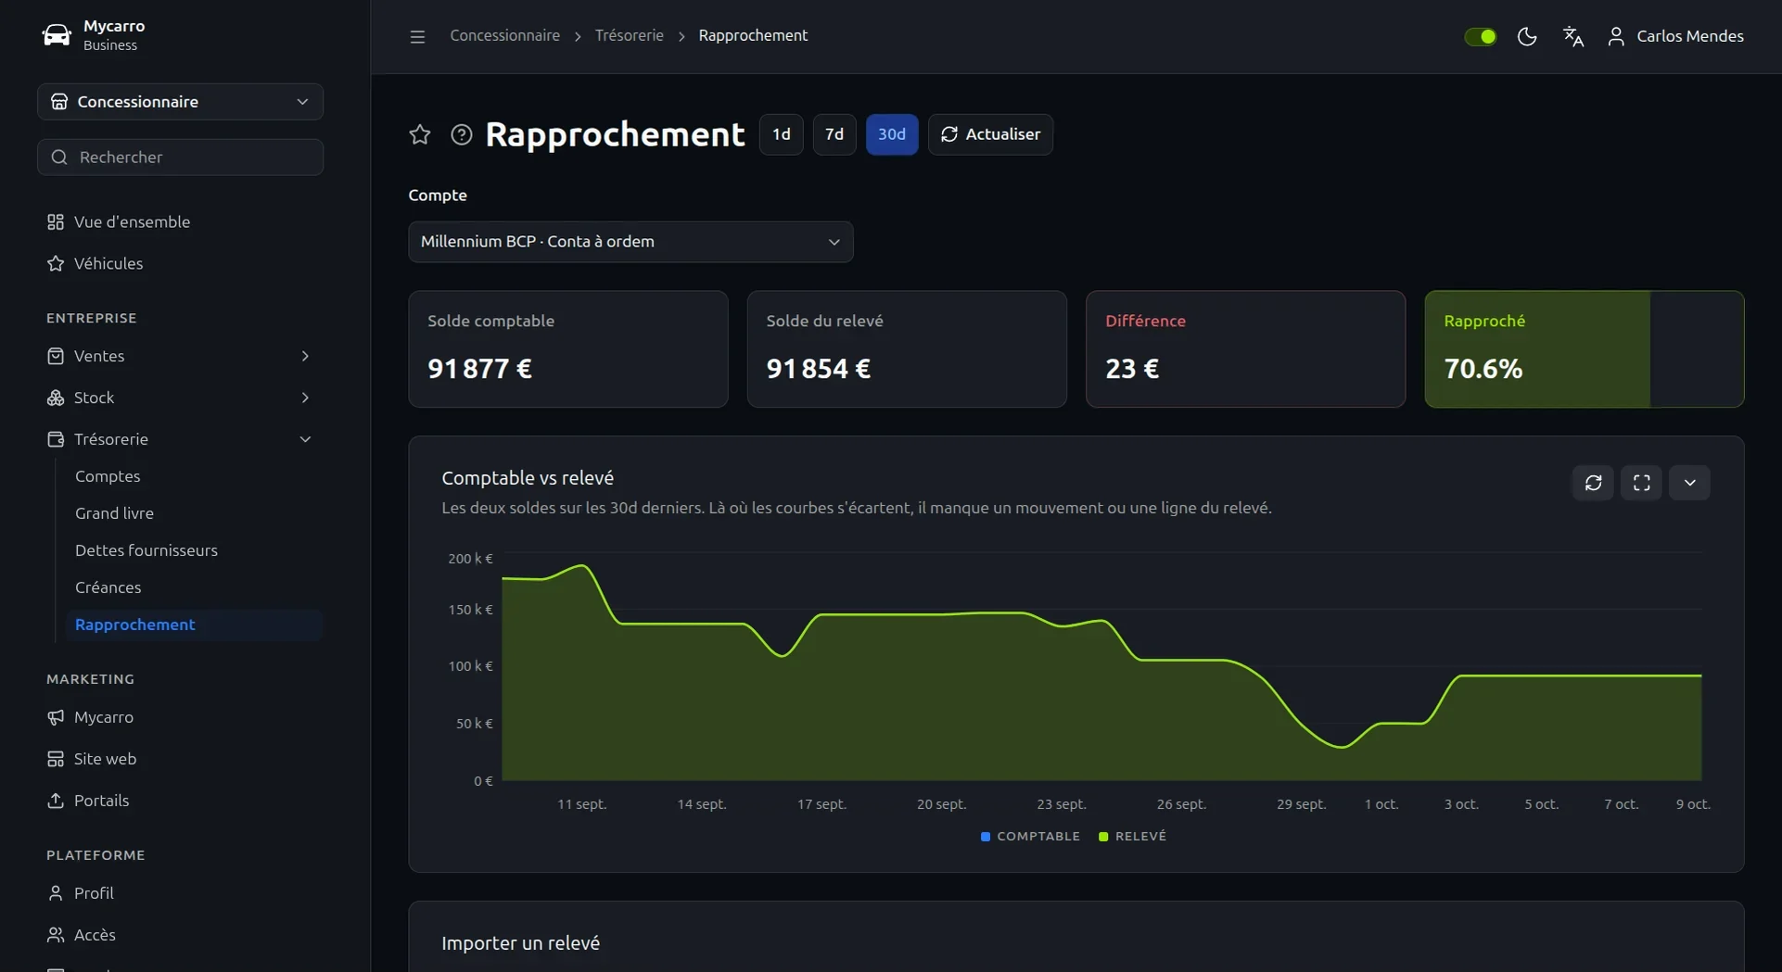Screen dimensions: 1782x972
Task: Open the Mycarro marketing item
Action: coord(180,717)
